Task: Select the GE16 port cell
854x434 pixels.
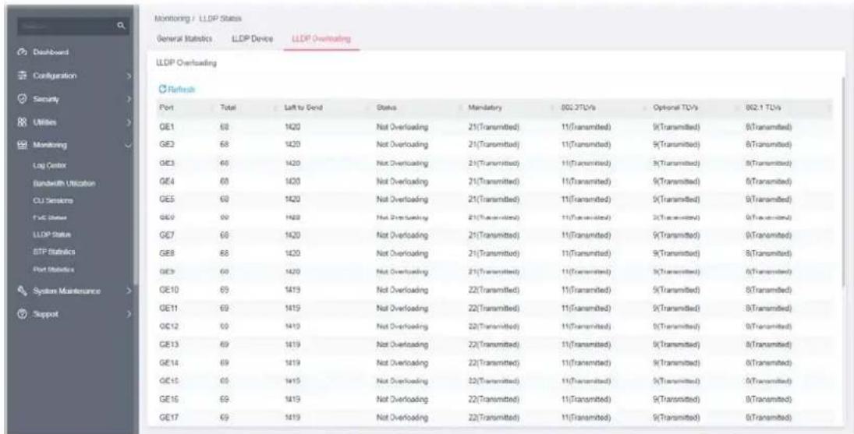Action: [168, 400]
